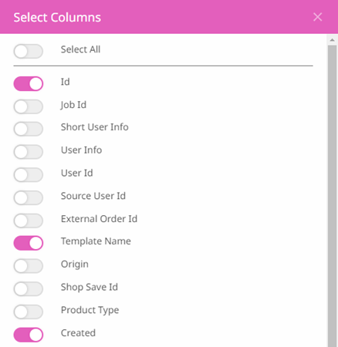Turn on the User Id toggle
Viewport: 338px width, 347px height.
29,175
